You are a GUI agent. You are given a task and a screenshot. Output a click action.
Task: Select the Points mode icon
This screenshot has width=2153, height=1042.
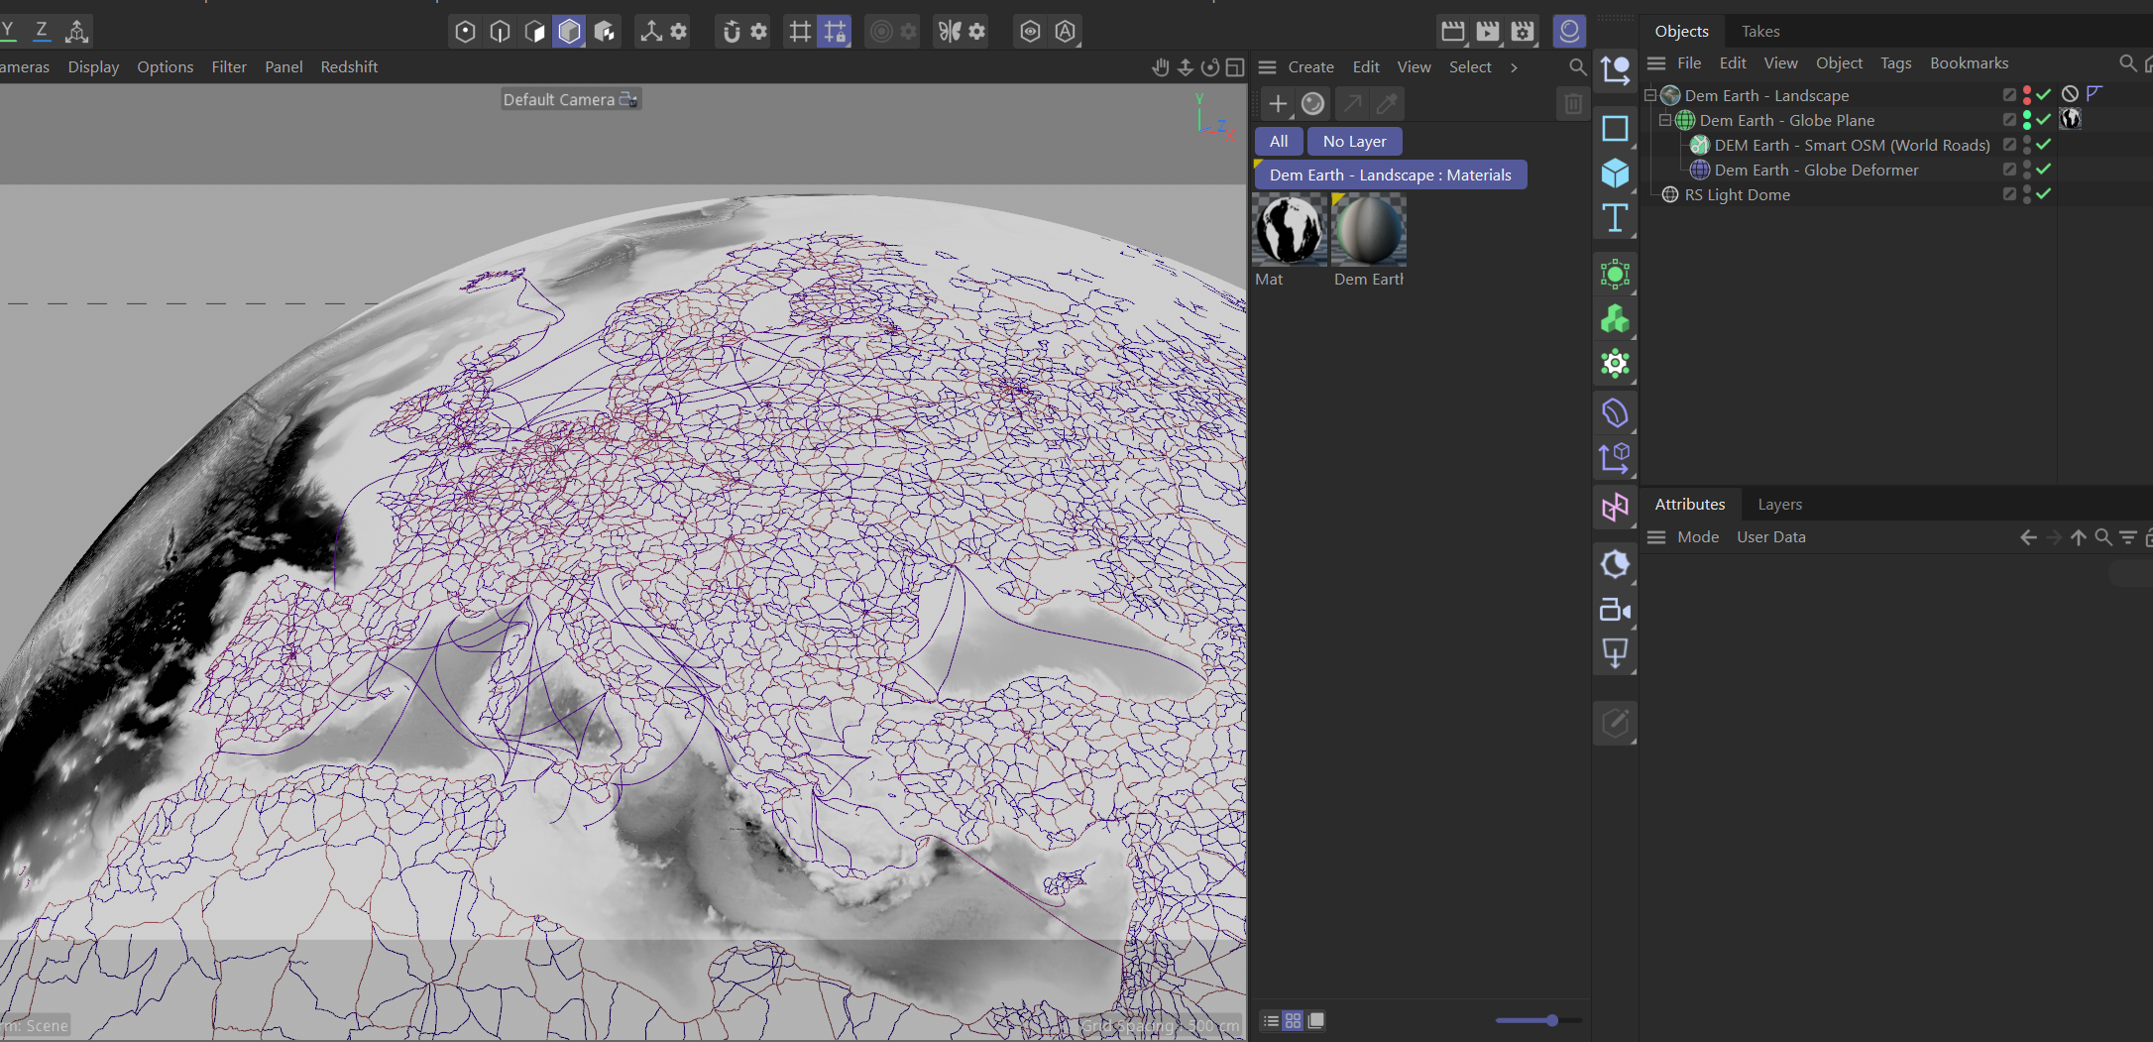pyautogui.click(x=465, y=32)
